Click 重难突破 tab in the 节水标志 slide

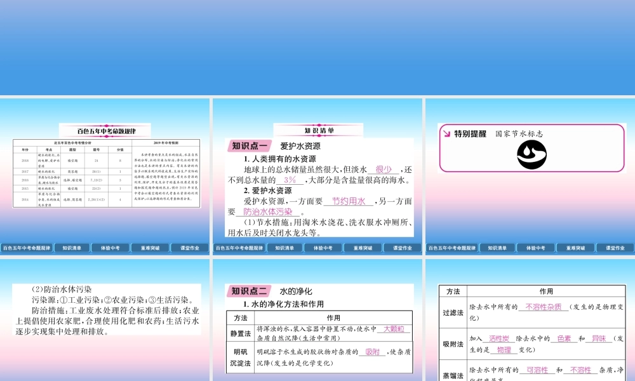pyautogui.click(x=575, y=248)
